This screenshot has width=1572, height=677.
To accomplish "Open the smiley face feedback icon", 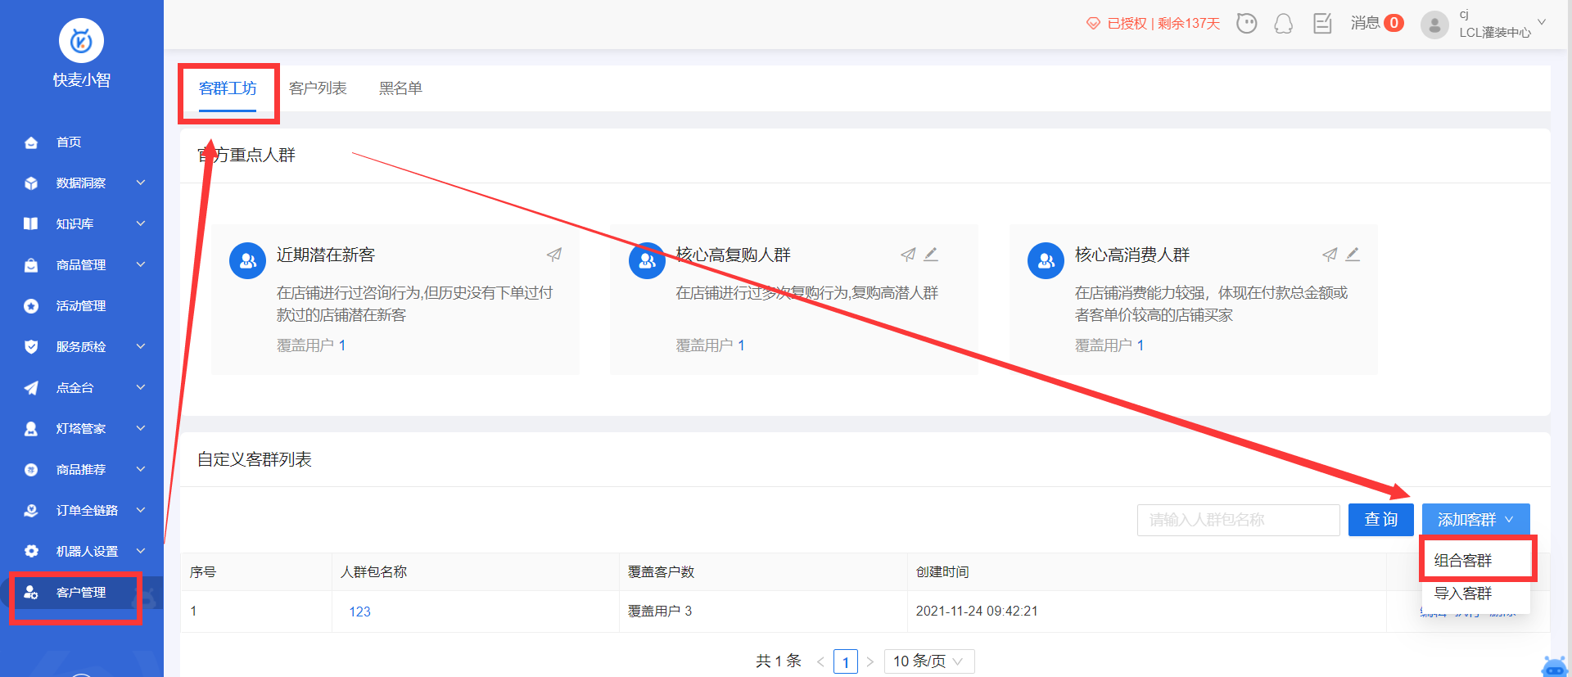I will 1246,24.
